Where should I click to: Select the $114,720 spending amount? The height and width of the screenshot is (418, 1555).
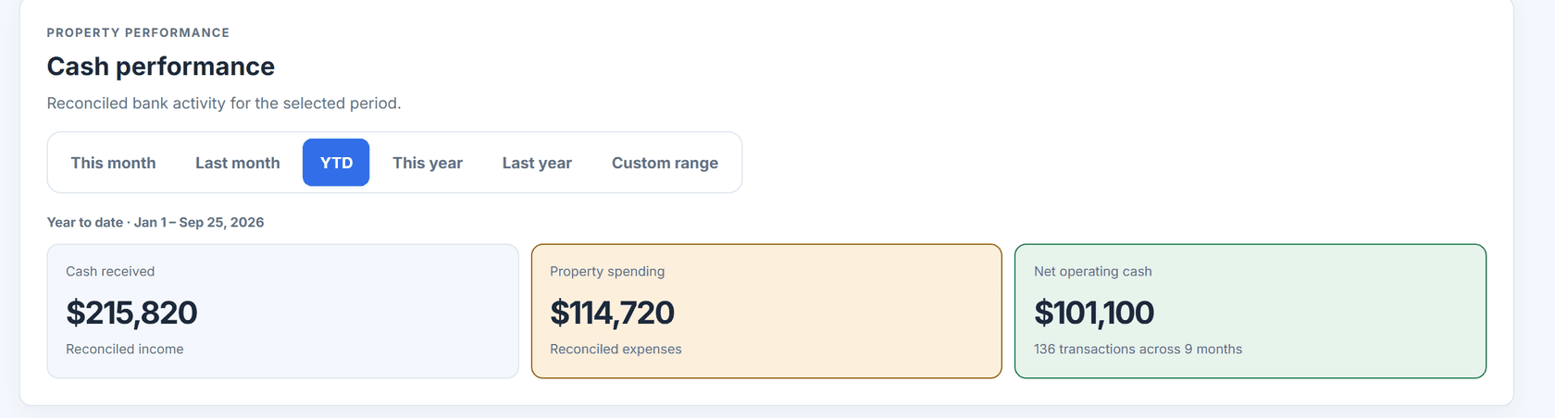click(x=612, y=313)
